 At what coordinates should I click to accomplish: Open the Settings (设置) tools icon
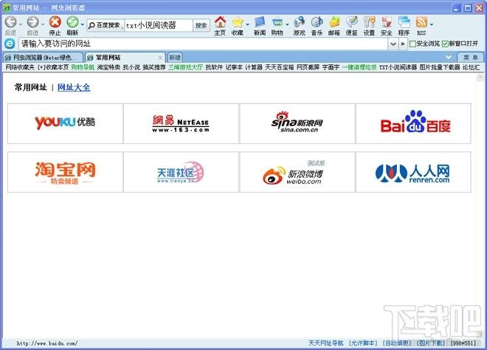(x=369, y=22)
